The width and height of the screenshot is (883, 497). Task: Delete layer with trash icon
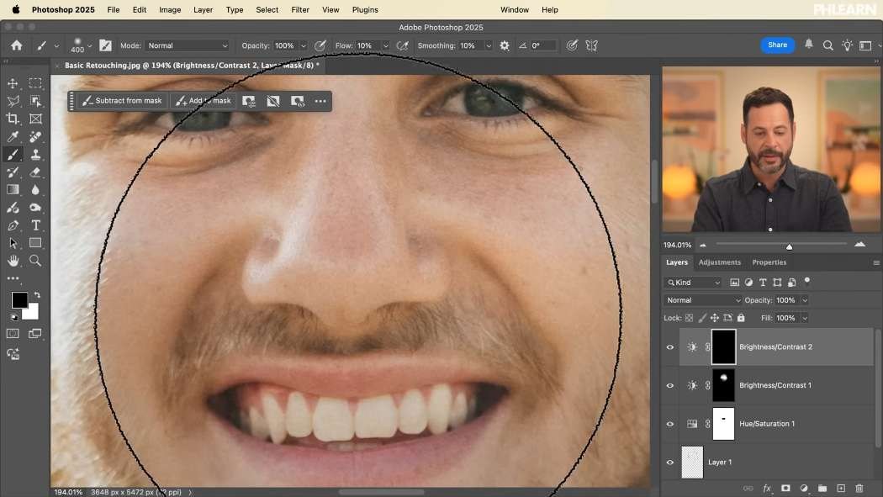coord(859,489)
